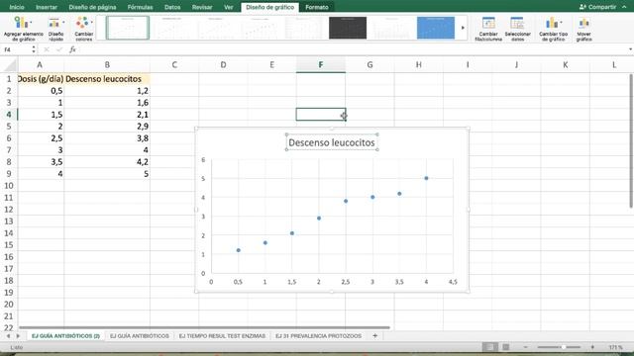Viewport: 634px width, 356px height.
Task: Open the Insertar ribbon tab
Action: pos(47,7)
